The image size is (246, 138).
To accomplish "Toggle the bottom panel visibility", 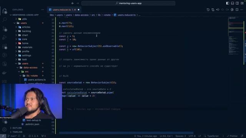I will pyautogui.click(x=232, y=3).
